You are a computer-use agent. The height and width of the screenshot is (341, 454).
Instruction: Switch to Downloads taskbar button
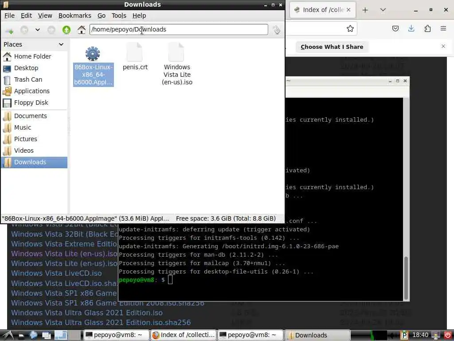coord(317,335)
